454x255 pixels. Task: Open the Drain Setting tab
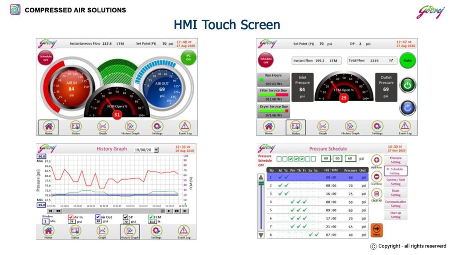coord(395,193)
